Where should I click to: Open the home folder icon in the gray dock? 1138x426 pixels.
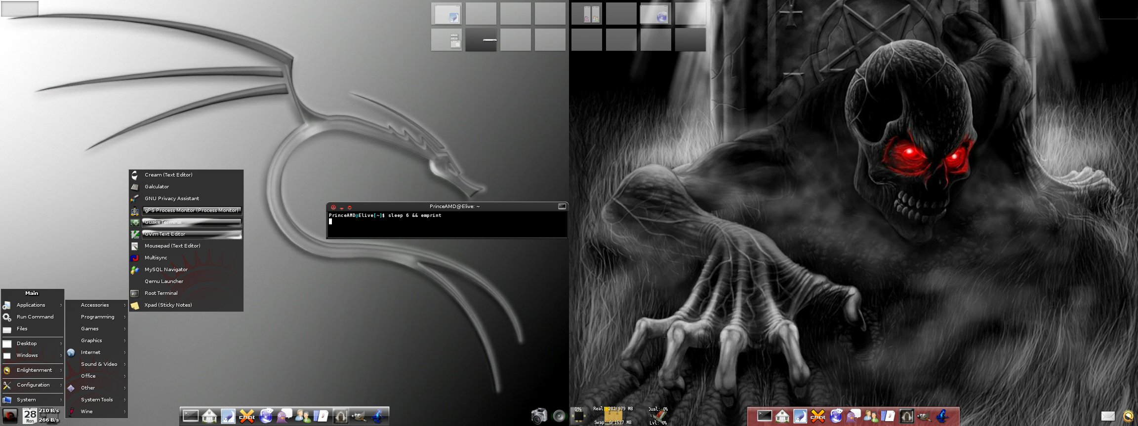pyautogui.click(x=209, y=416)
